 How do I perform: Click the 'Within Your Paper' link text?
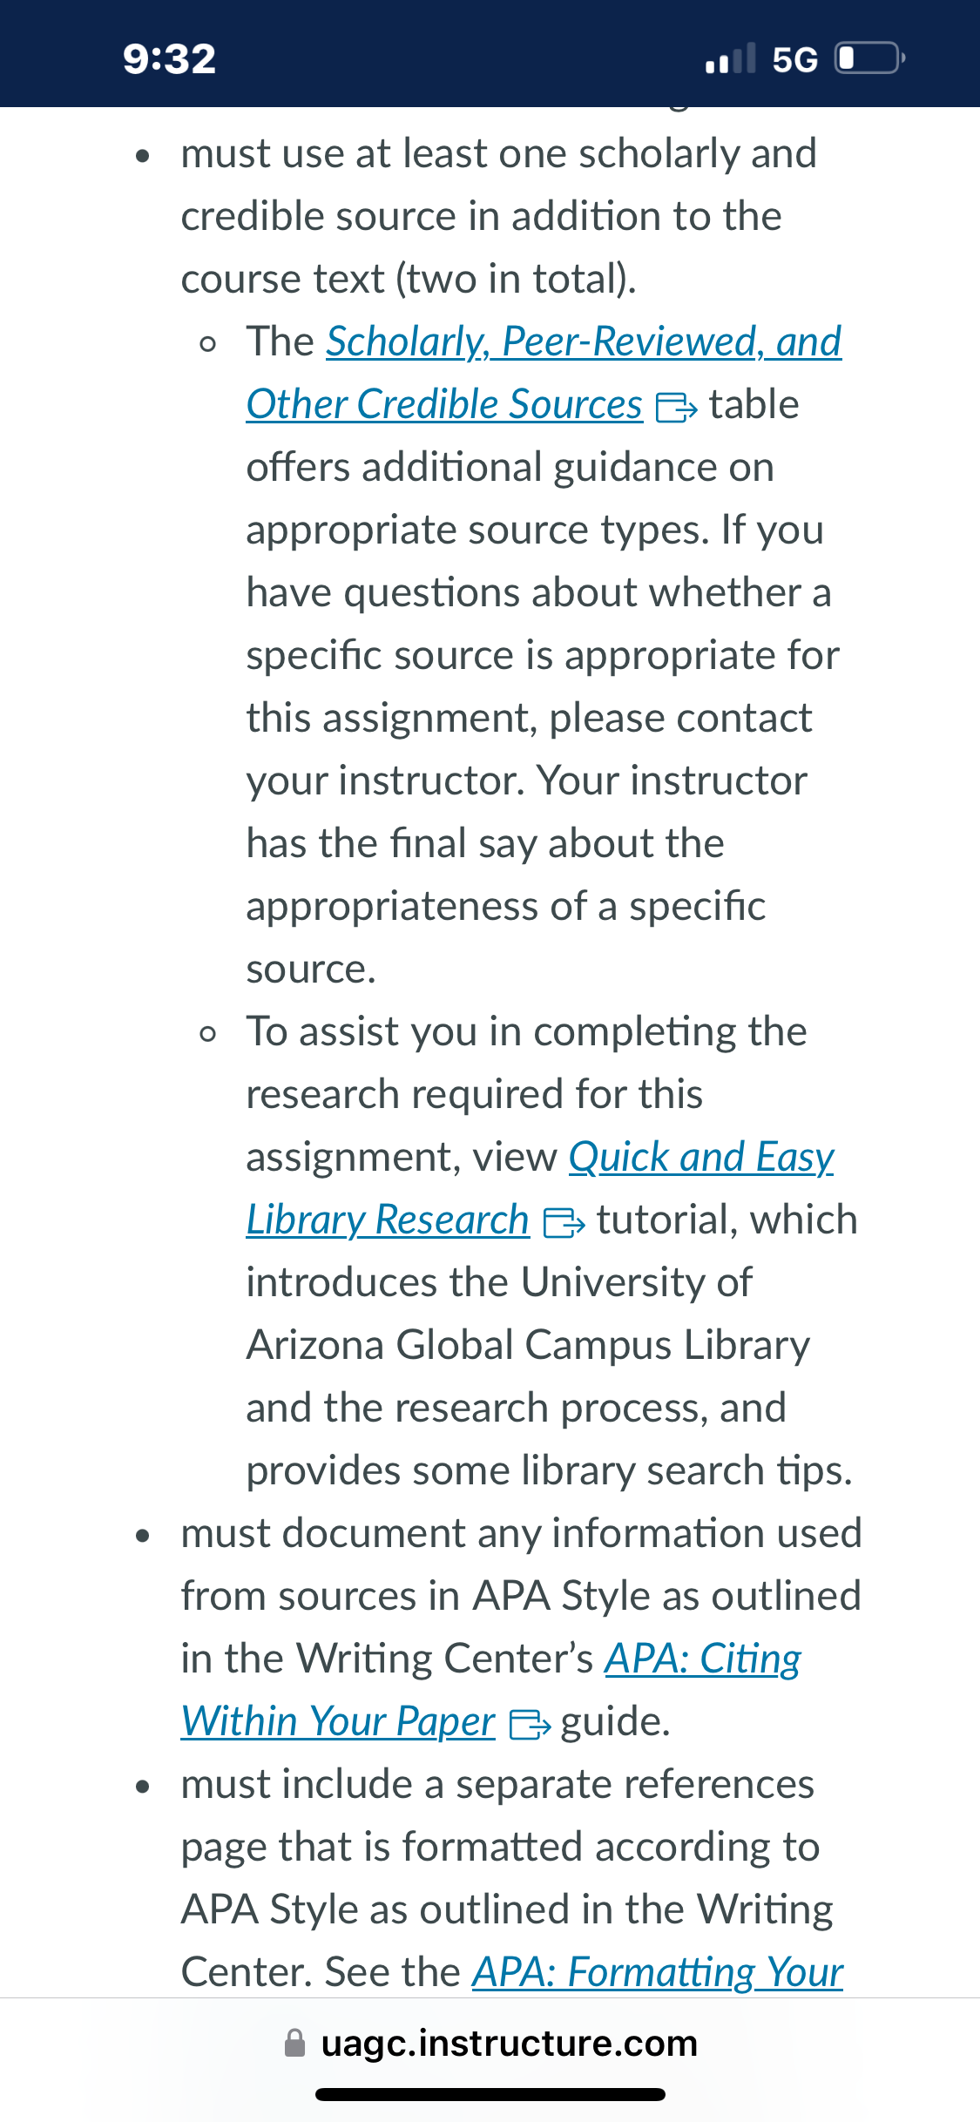338,1721
